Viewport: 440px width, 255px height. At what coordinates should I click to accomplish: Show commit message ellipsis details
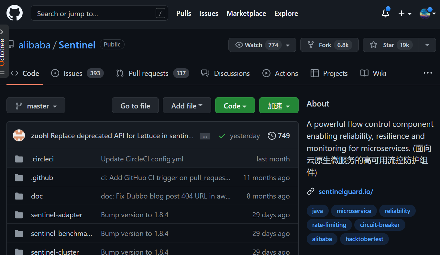pyautogui.click(x=205, y=136)
